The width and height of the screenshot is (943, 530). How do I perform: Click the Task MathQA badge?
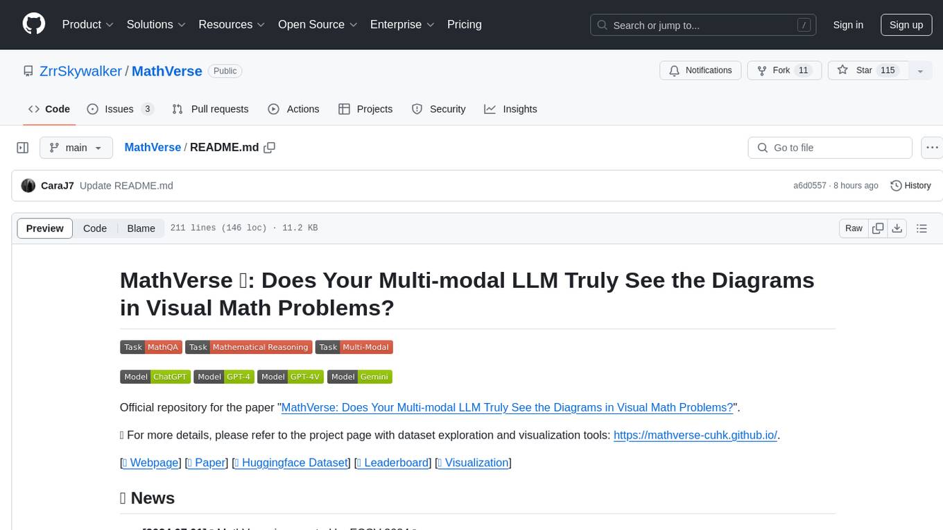pos(151,347)
